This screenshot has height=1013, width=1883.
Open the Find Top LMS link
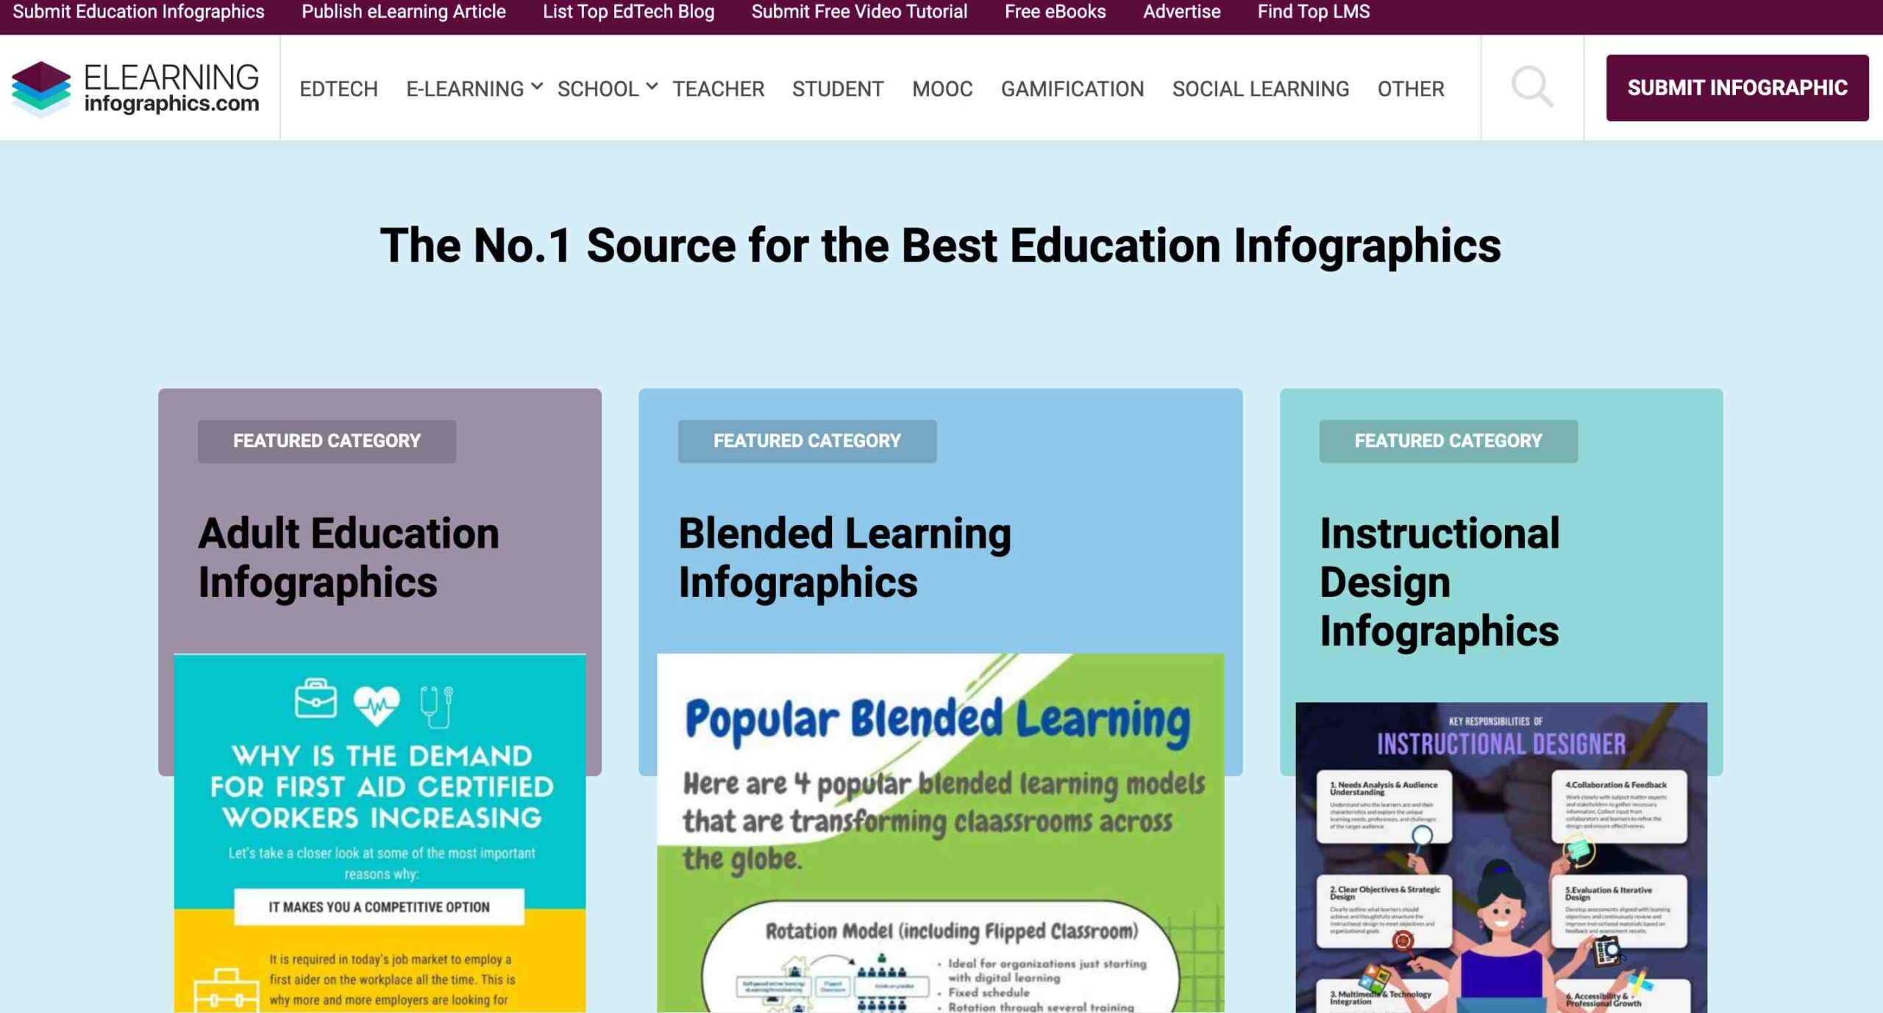[x=1313, y=12]
